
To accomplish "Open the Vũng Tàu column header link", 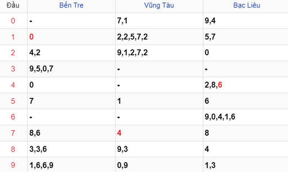I will coord(159,5).
